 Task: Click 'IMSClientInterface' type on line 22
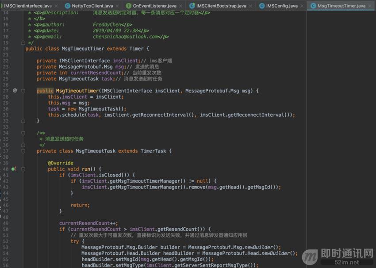(x=84, y=61)
